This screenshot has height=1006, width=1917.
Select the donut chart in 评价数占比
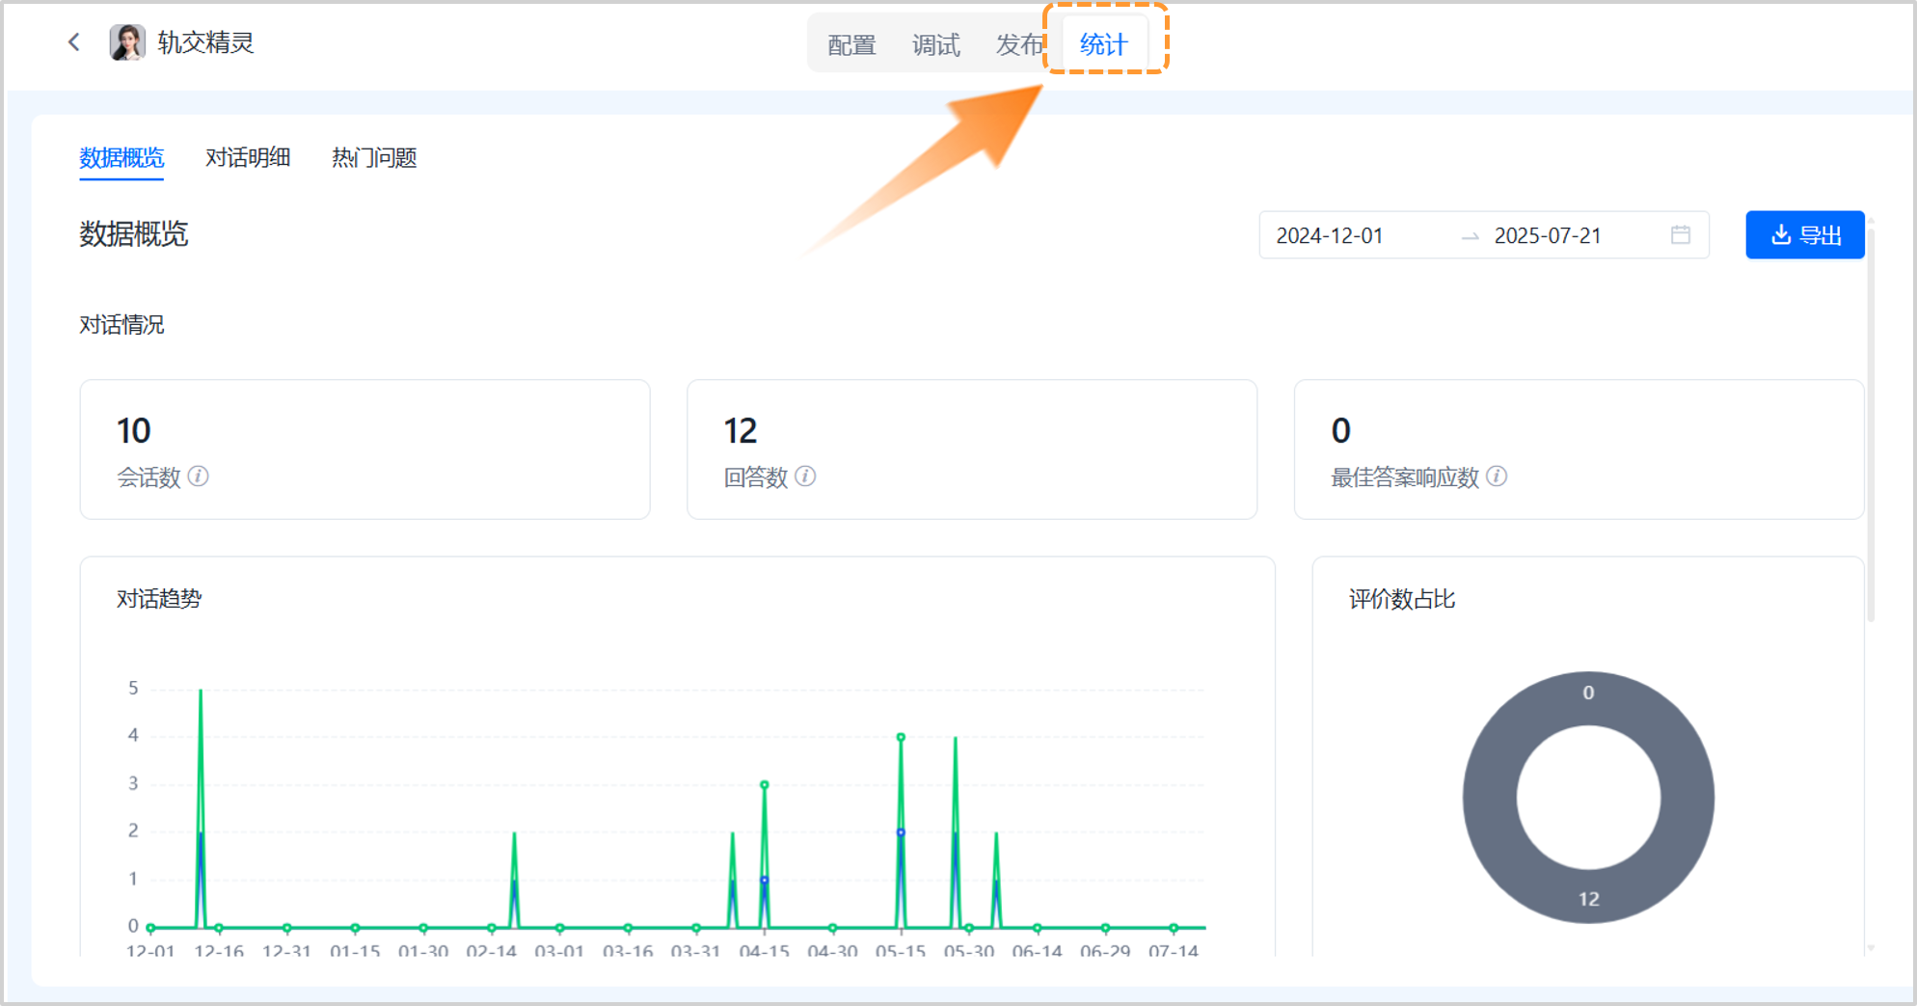(1588, 796)
